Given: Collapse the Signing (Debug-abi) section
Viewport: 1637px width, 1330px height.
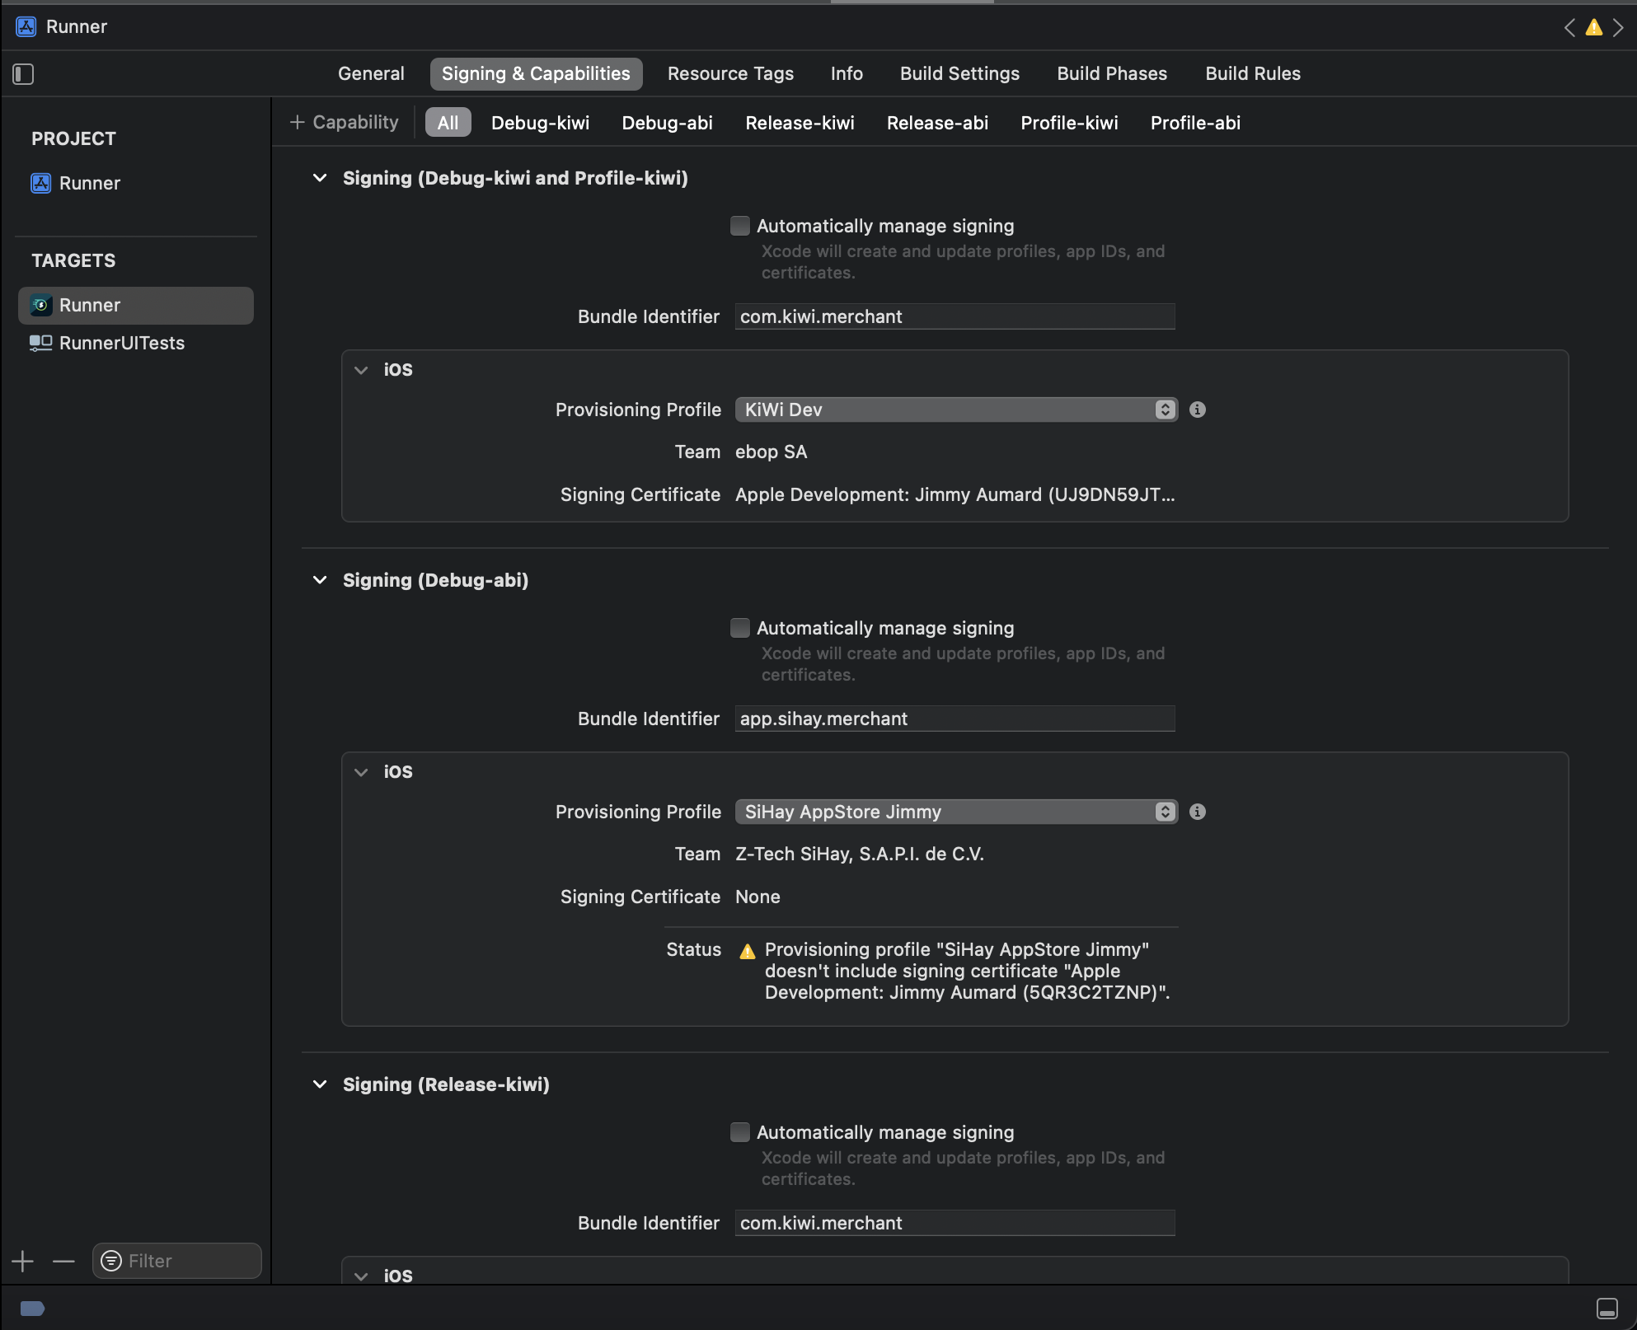Looking at the screenshot, I should pyautogui.click(x=320, y=580).
